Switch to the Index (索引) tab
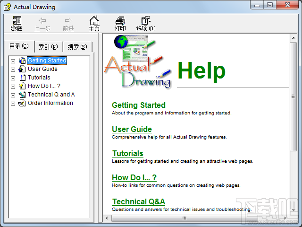Viewport: 302px width, 227px height. point(48,47)
